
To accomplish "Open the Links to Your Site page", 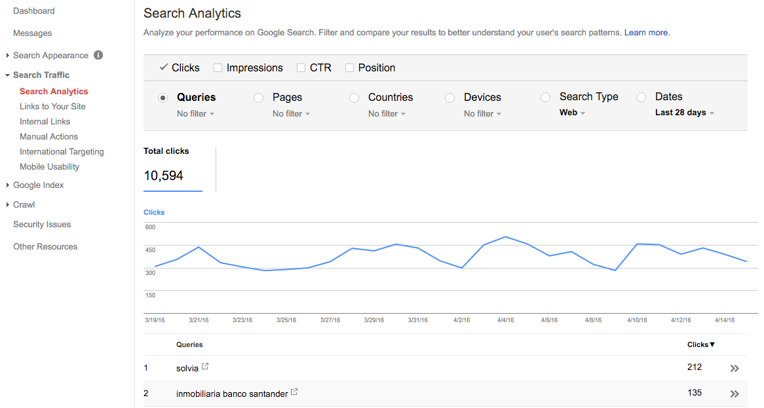I will coord(52,106).
